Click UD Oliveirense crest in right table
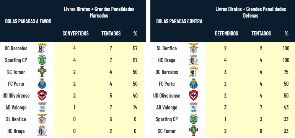This screenshot has height=138, width=295. 194,95
